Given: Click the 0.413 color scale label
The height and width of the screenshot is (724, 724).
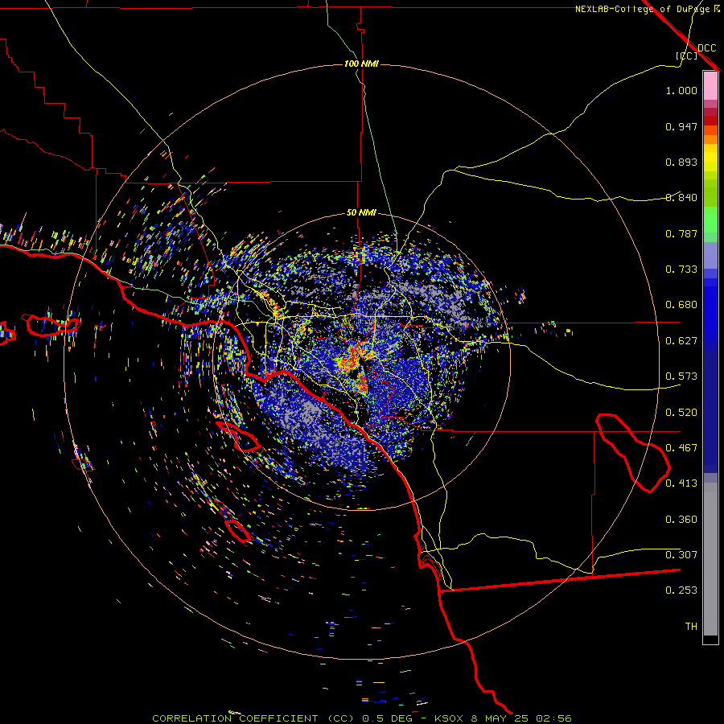Looking at the screenshot, I should tap(681, 483).
